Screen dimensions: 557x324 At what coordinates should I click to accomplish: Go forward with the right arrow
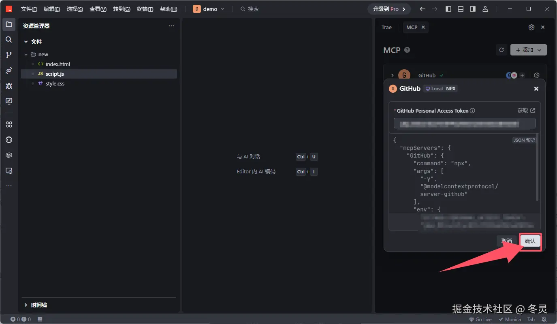[x=435, y=9]
